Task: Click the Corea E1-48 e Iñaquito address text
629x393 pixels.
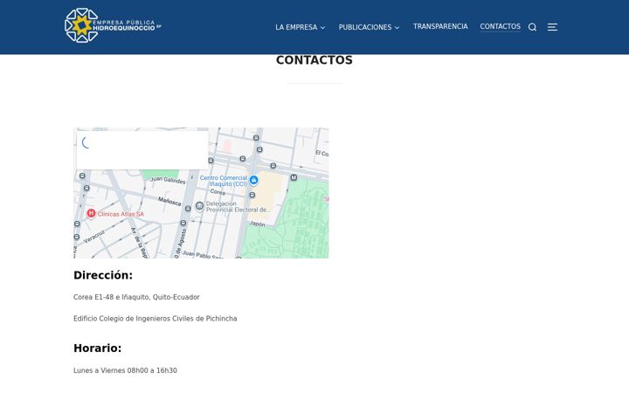Action: 136,297
